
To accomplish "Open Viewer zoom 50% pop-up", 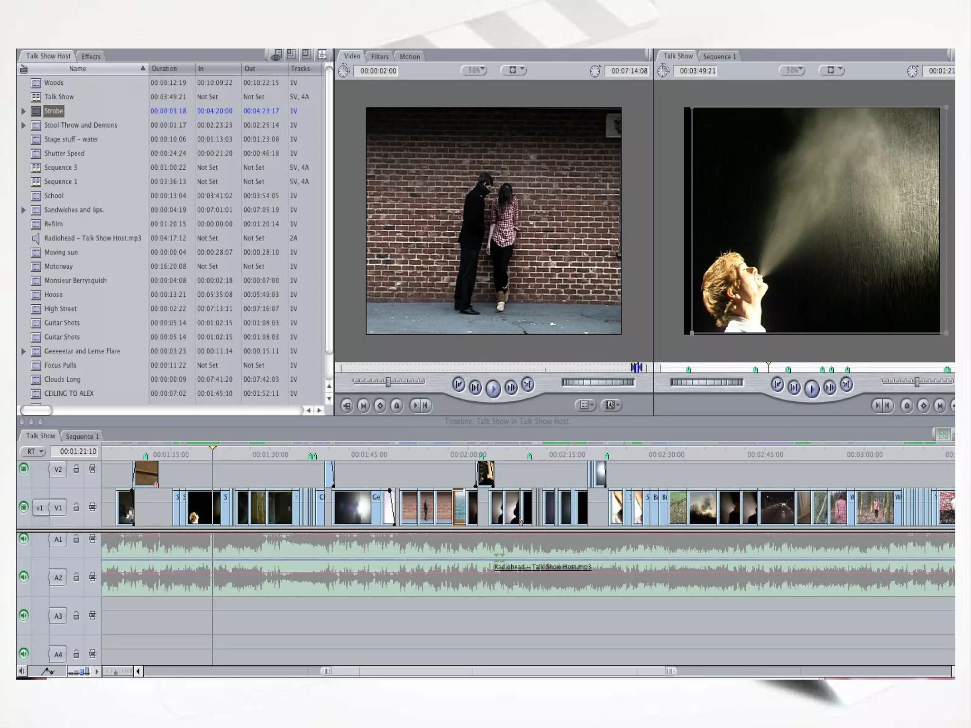I will pos(475,70).
